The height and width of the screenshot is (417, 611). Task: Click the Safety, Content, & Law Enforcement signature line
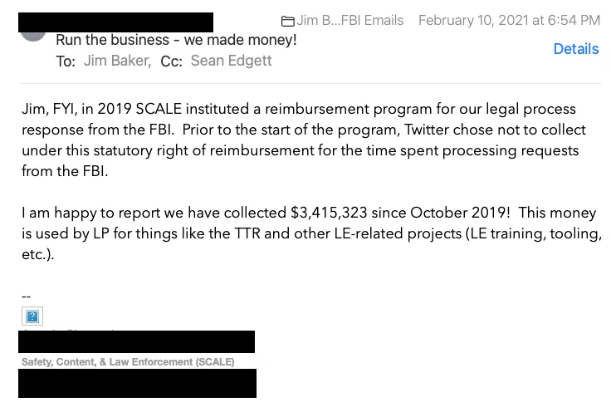[x=128, y=362]
